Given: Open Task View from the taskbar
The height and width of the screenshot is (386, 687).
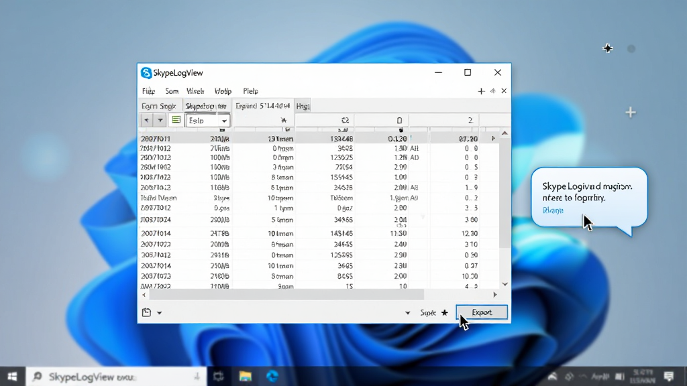Looking at the screenshot, I should point(219,377).
